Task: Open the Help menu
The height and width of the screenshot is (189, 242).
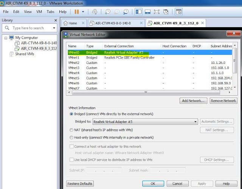Action: tap(63, 12)
